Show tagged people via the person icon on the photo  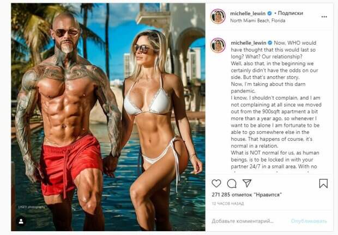pyautogui.click(x=21, y=221)
